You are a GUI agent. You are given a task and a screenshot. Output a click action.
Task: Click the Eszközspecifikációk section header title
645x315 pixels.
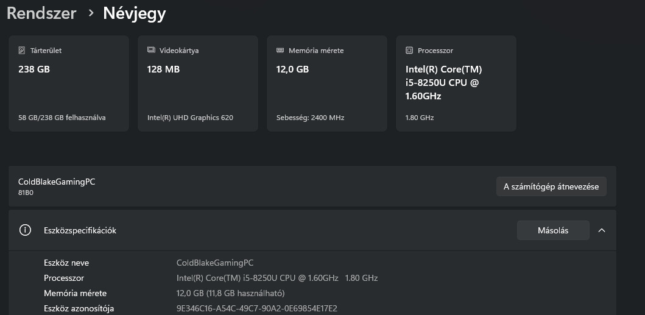[x=80, y=230]
